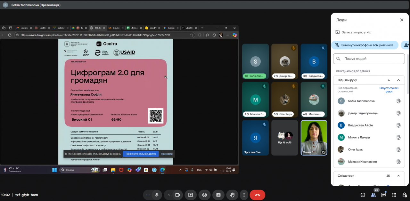Switch to the Google browser tab
The image size is (410, 201).
coord(171,28)
